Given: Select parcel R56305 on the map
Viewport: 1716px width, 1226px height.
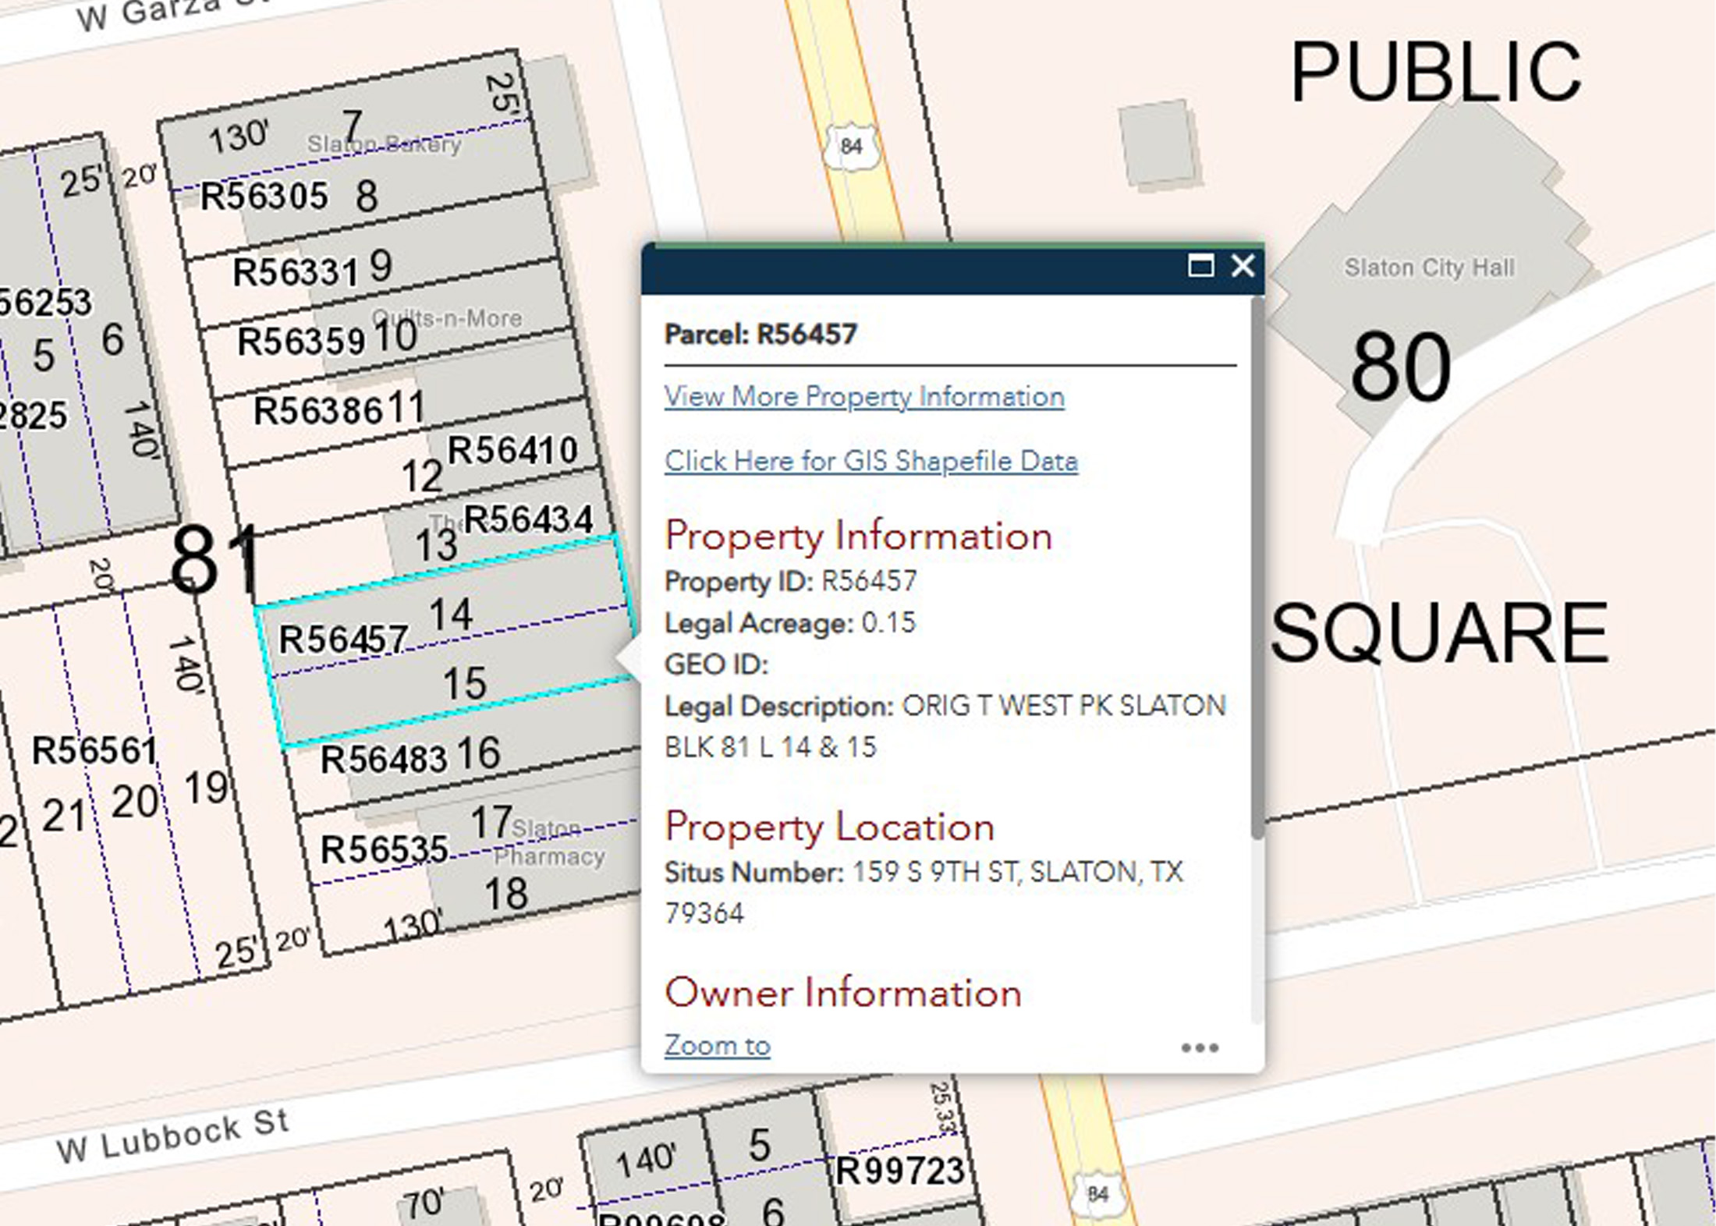Looking at the screenshot, I should (264, 196).
